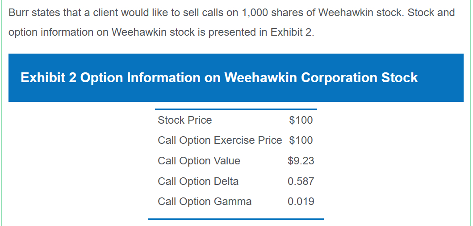The height and width of the screenshot is (226, 473).
Task: Click the number "1,000" in the first sentence
Action: click(x=255, y=13)
